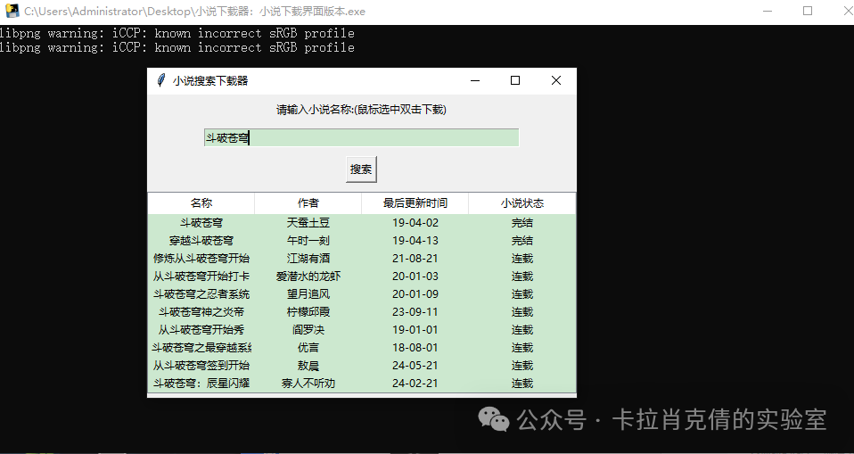Click the 最后更新时间 column header

point(415,203)
